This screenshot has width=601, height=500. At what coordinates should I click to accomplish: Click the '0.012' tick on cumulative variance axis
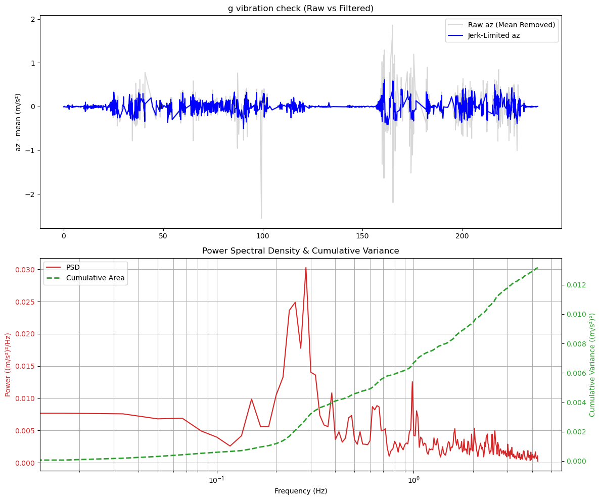point(575,285)
